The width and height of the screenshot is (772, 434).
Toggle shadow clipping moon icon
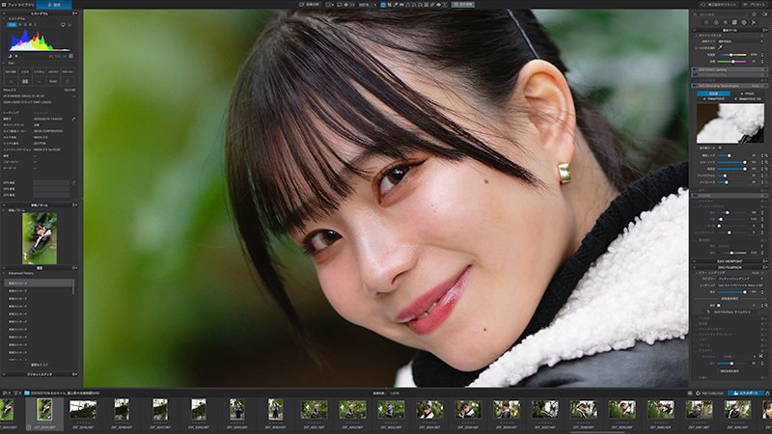click(10, 56)
